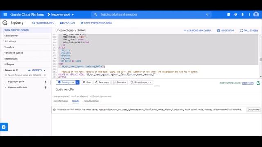262x147 pixels.
Task: Click Show Preview Features
Action: click(96, 23)
